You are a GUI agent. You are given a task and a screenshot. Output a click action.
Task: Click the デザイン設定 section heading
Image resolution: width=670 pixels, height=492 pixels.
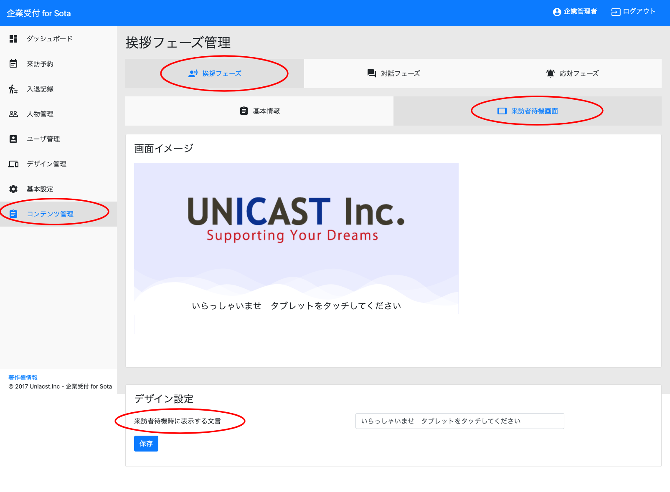pyautogui.click(x=164, y=399)
